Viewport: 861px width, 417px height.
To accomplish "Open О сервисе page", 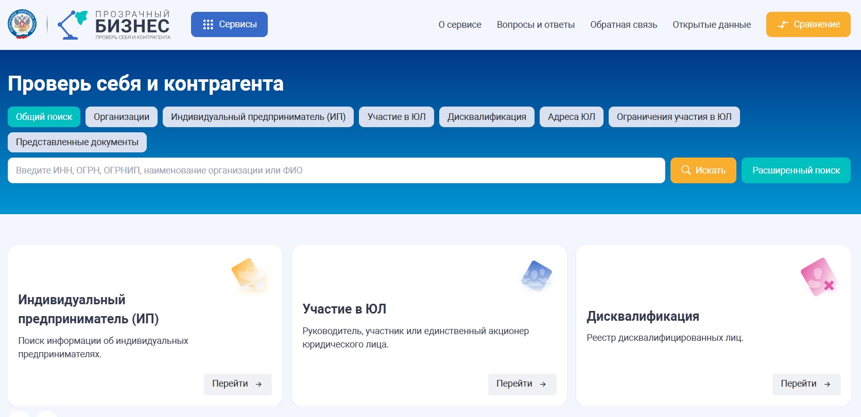I will [x=460, y=25].
